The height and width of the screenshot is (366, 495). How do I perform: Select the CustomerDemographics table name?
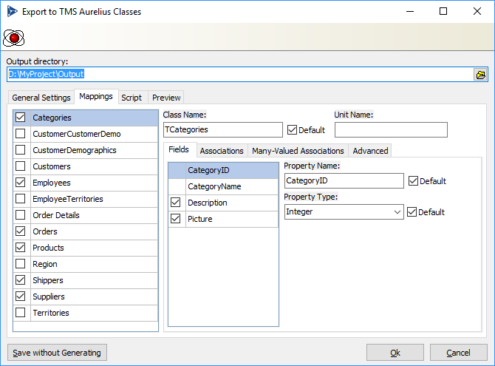click(x=75, y=150)
